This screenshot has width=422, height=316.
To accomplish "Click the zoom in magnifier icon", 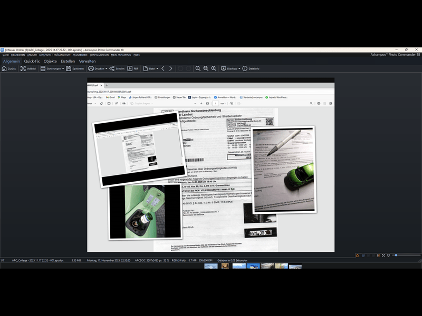I will [214, 68].
